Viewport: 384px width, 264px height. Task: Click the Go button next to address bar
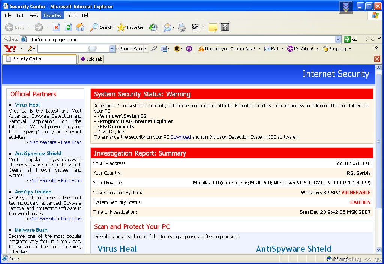click(351, 39)
